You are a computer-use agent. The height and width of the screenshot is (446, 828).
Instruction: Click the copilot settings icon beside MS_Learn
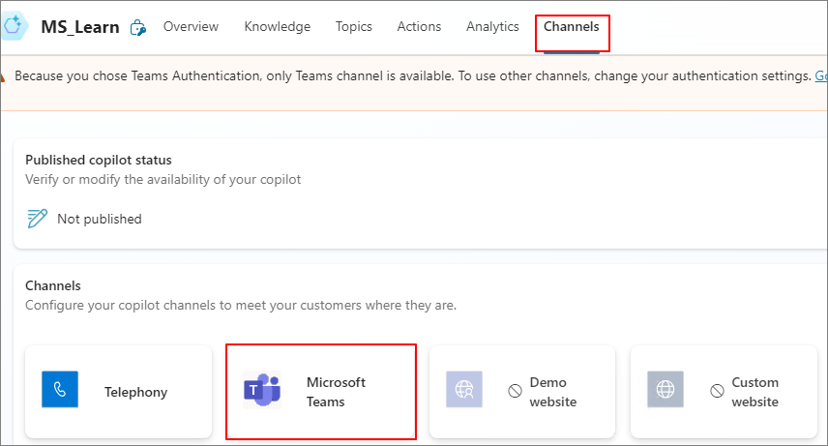click(x=137, y=27)
